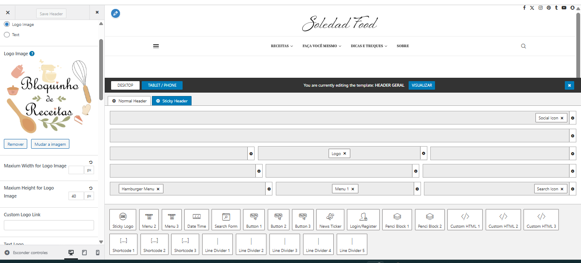Click the blue pencil edit shortcut icon

(x=115, y=14)
